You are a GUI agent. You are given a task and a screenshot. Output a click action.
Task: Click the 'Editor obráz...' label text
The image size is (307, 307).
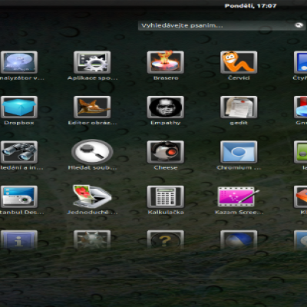92,123
